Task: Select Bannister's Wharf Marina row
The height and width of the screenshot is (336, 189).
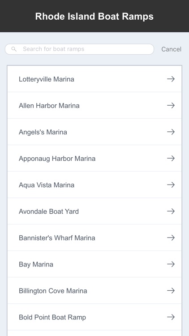Action: pos(94,237)
